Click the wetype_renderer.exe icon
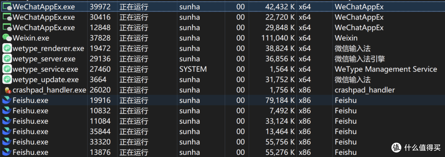The width and height of the screenshot is (445, 157). [7, 48]
